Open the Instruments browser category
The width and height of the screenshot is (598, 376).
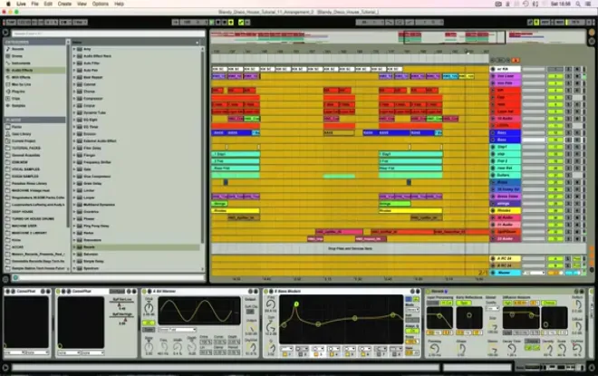click(x=21, y=63)
